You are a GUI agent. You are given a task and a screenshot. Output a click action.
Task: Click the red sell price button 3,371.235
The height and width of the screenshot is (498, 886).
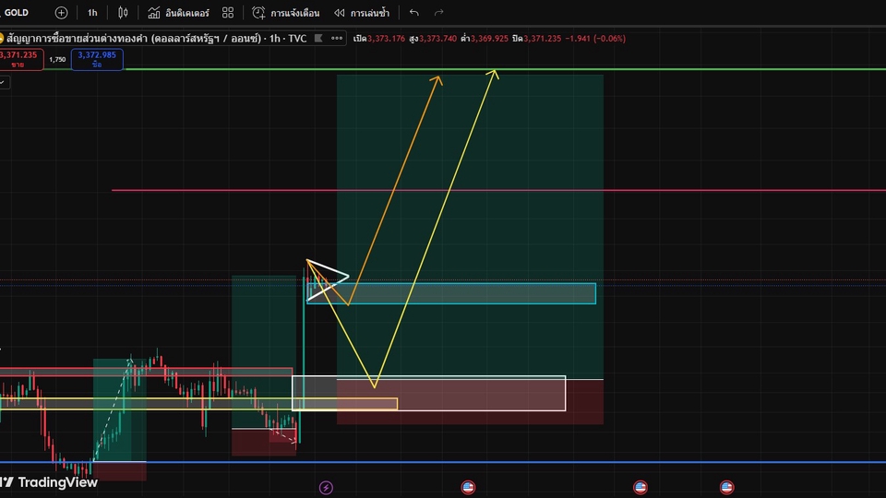pyautogui.click(x=18, y=59)
